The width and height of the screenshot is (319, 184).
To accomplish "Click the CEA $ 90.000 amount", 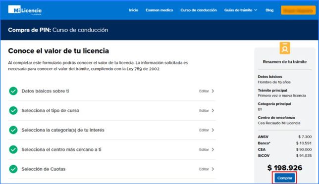I will coord(304,149).
